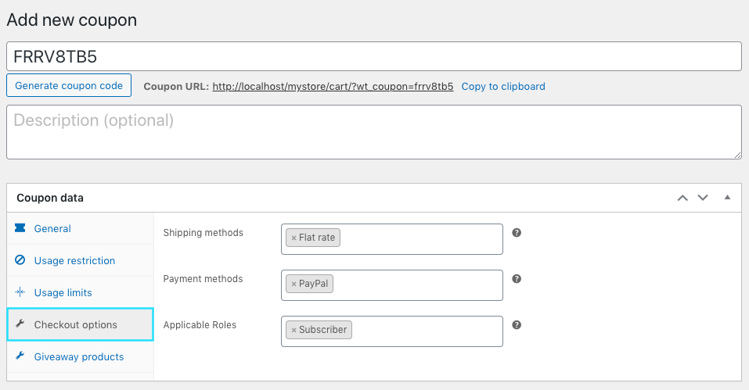The image size is (749, 390).
Task: Switch to Usage restriction tab
Action: [81, 260]
